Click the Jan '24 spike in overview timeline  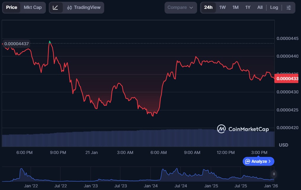[x=163, y=171]
